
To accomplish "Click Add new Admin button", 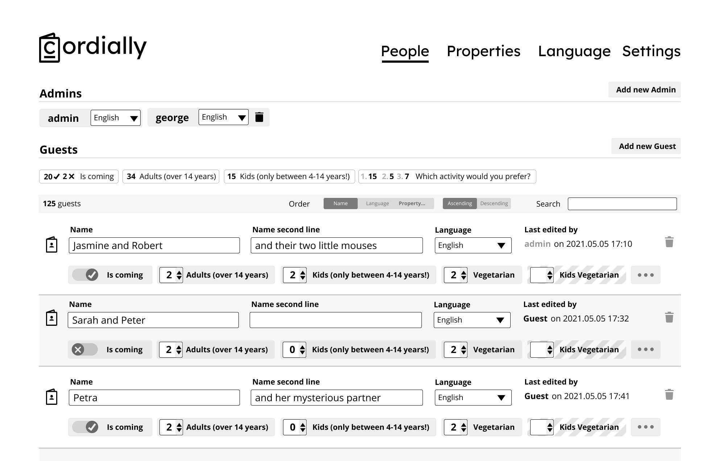I will (x=645, y=90).
